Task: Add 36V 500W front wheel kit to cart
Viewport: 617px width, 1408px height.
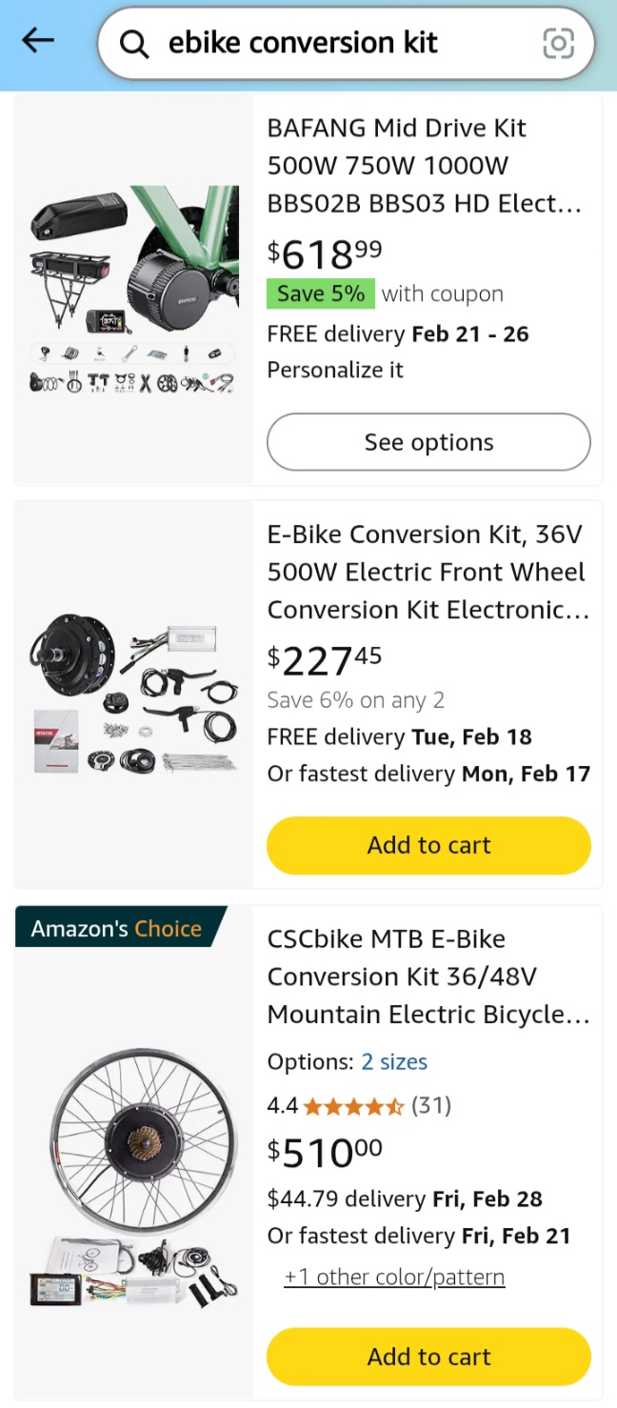Action: click(x=428, y=845)
